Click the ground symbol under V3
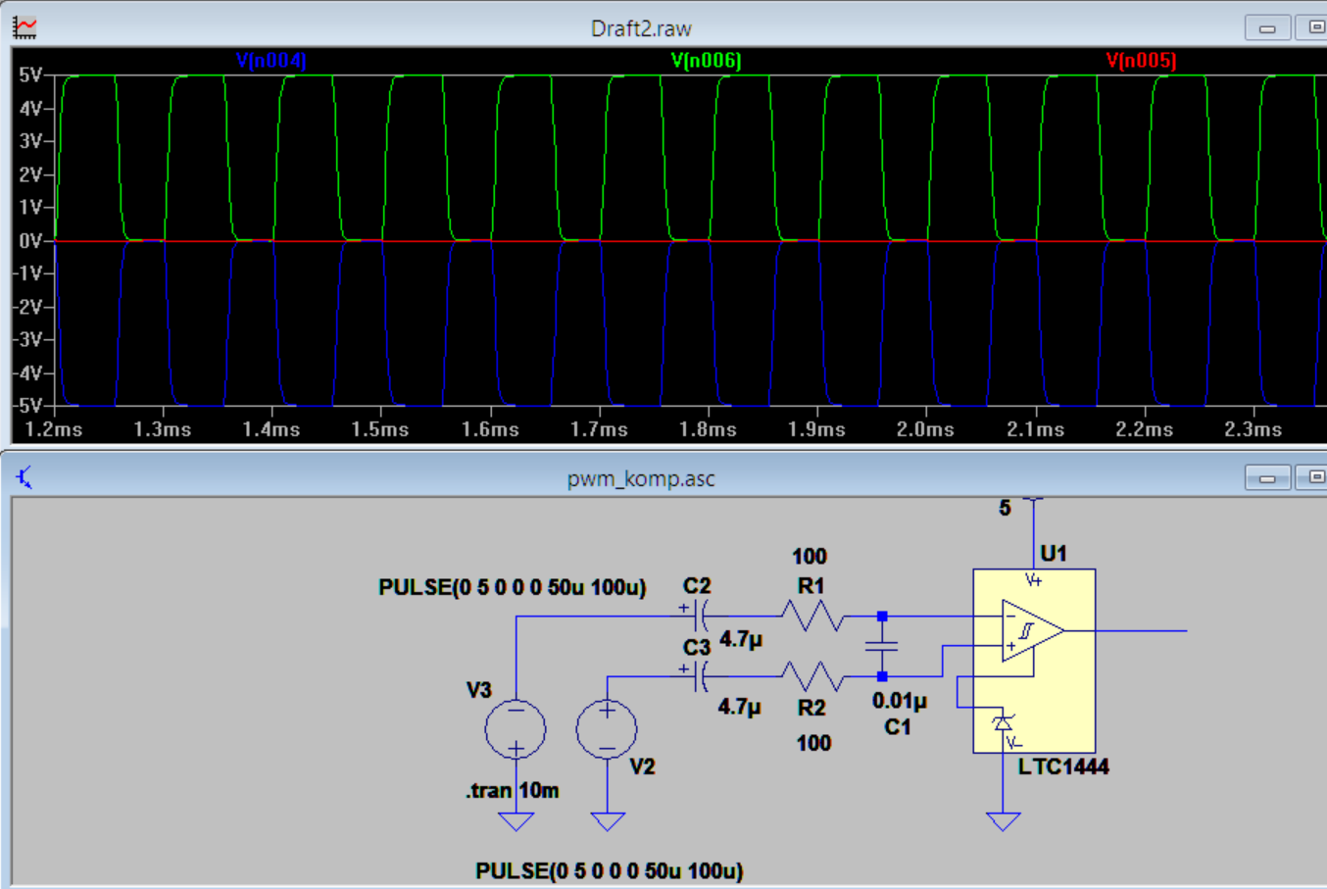This screenshot has width=1327, height=889. coord(516,821)
